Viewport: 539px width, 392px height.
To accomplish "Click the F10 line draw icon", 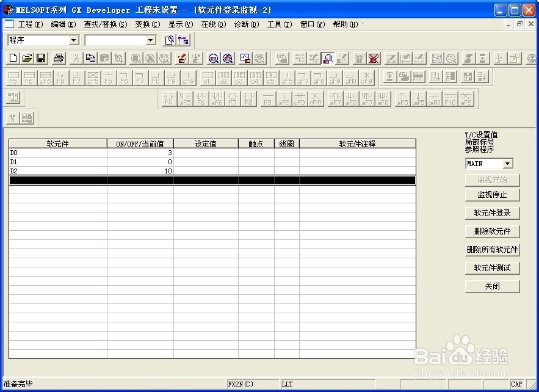I will 450,99.
